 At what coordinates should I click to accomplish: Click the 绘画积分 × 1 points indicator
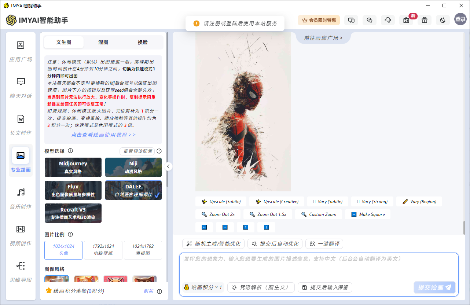pyautogui.click(x=203, y=287)
